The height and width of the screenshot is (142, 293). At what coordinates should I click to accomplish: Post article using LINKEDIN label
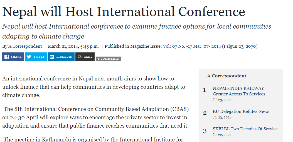pyautogui.click(x=64, y=57)
